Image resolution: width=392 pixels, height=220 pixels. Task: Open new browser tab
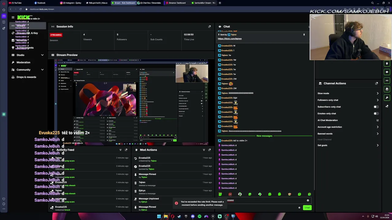[x=220, y=3]
